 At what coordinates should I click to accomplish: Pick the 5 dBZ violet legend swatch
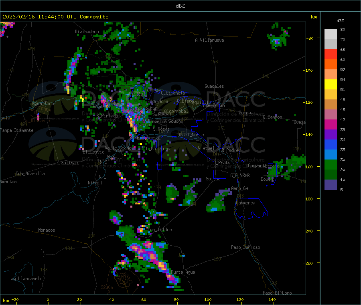point(331,185)
